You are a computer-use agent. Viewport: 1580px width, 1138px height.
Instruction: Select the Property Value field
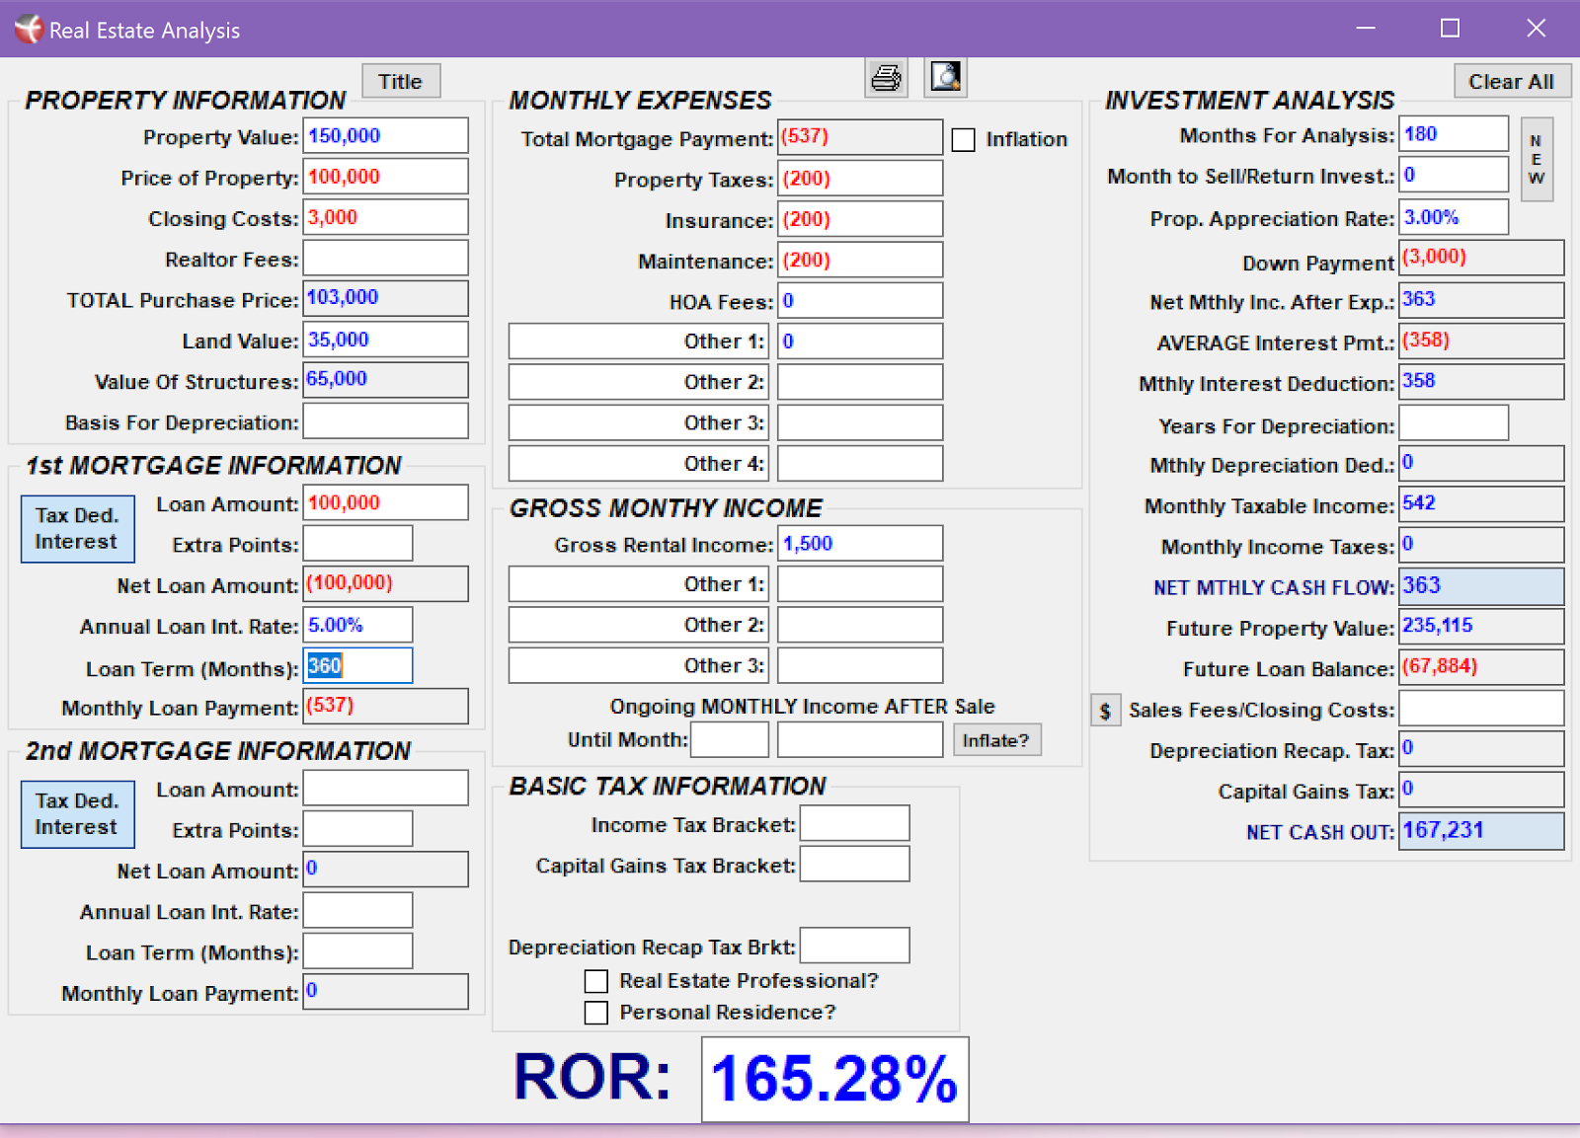[x=386, y=136]
